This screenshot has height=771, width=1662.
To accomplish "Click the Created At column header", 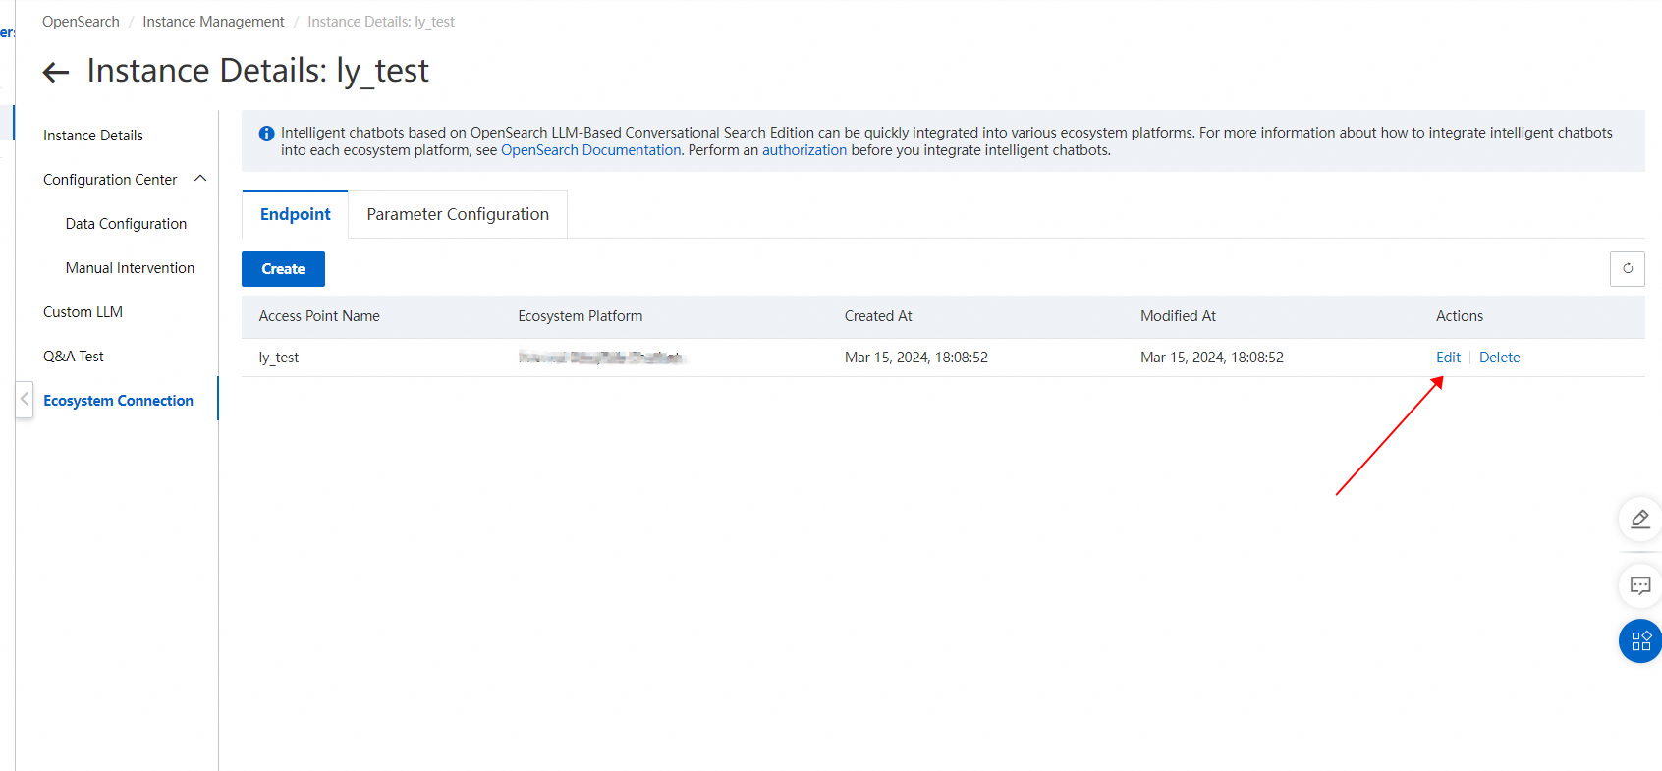I will click(x=878, y=316).
